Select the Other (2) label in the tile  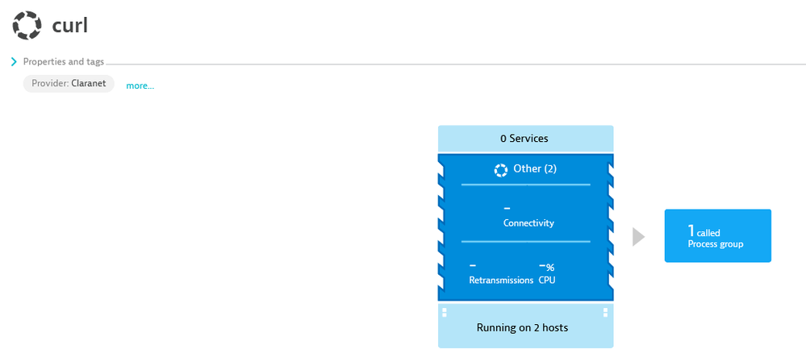point(534,169)
